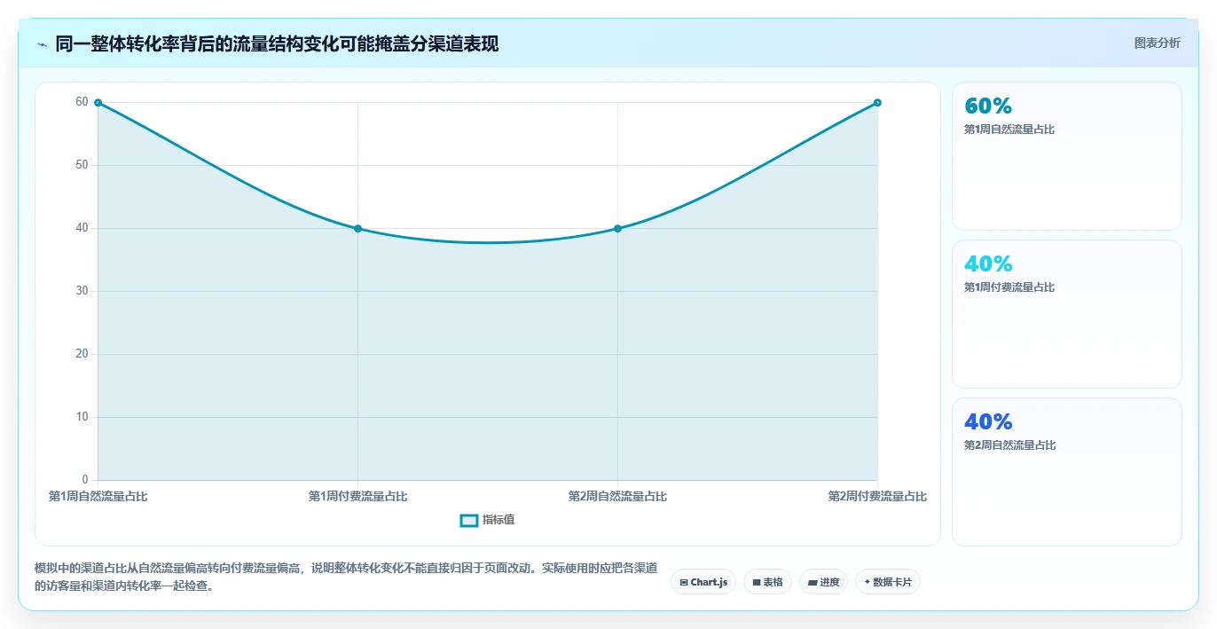Image resolution: width=1217 pixels, height=629 pixels.
Task: Click x-axis label 第1周付费流量占比
Action: (357, 497)
